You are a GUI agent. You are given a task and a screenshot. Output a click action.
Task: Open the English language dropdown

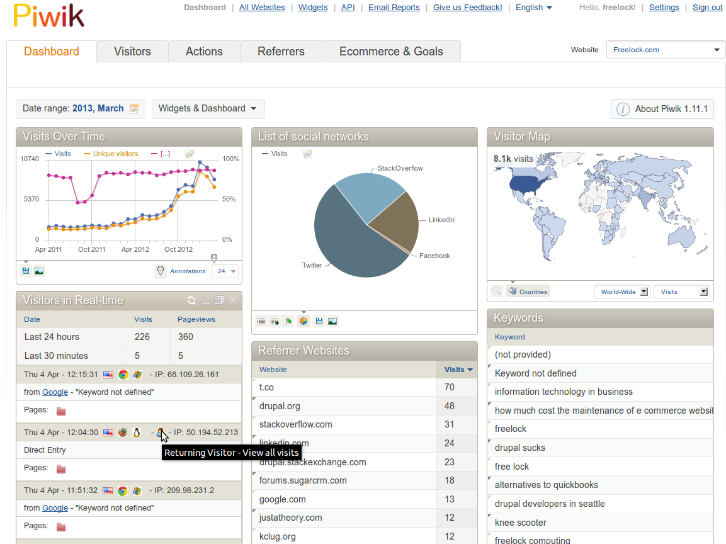[x=534, y=8]
